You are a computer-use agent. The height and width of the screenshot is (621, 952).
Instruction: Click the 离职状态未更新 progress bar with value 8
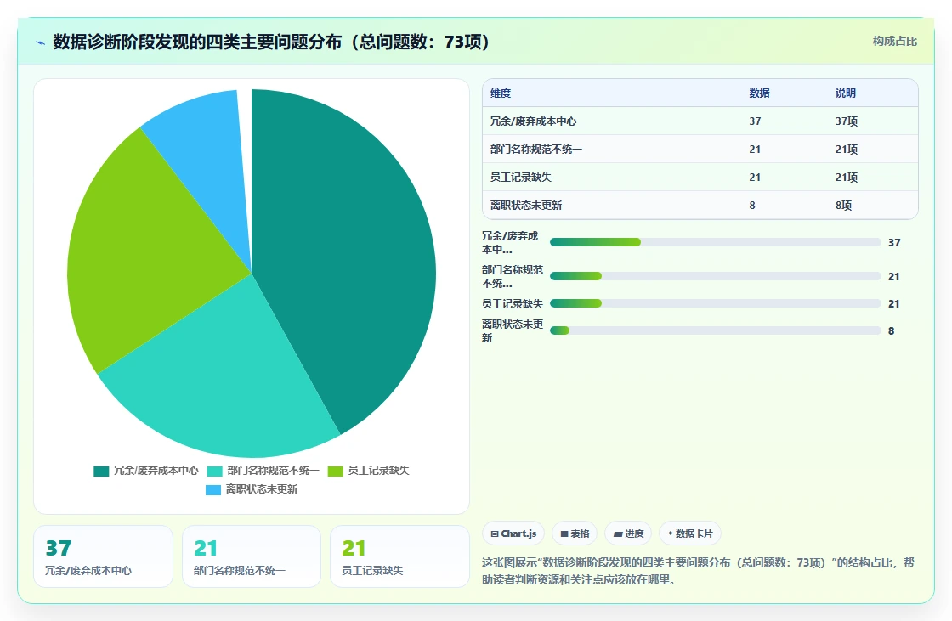715,330
